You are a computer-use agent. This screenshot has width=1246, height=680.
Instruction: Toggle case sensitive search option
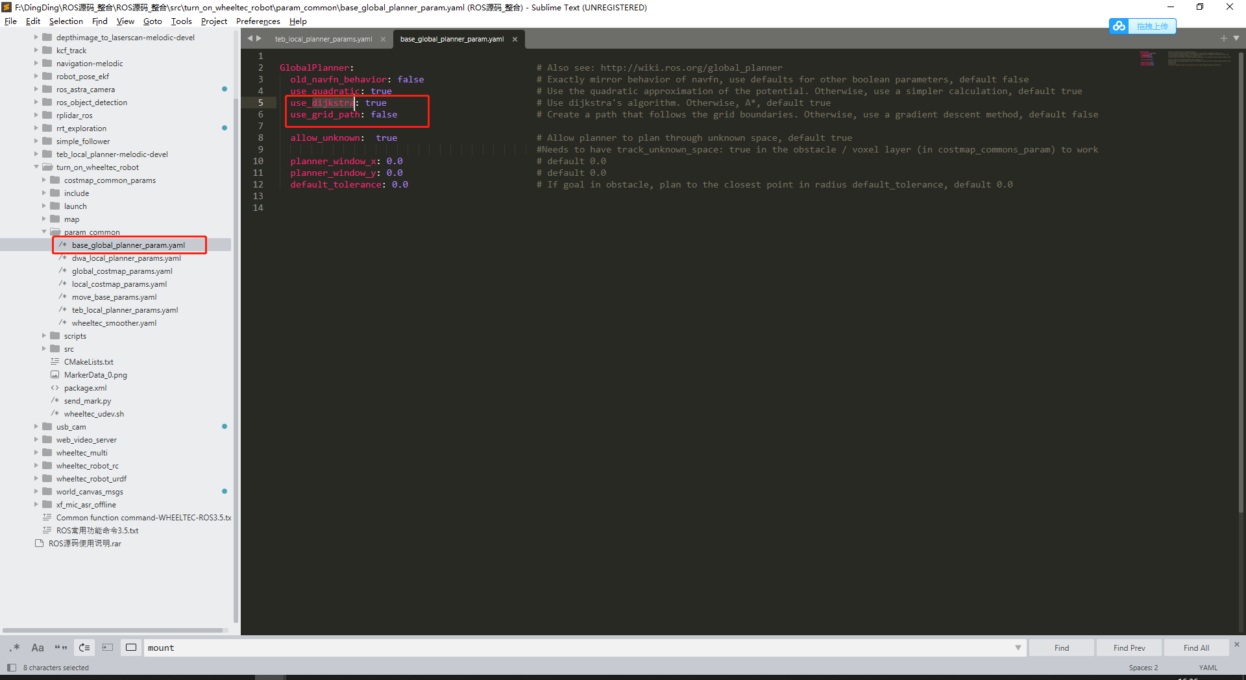pyautogui.click(x=38, y=648)
